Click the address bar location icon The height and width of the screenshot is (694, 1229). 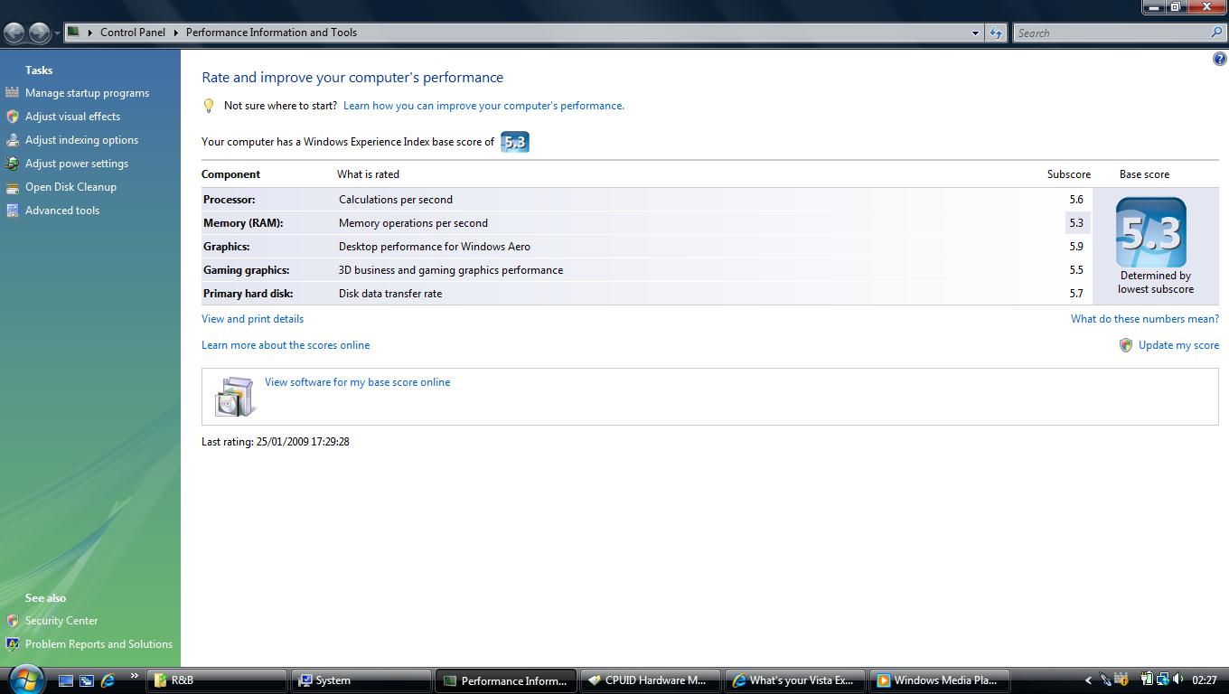[x=74, y=32]
